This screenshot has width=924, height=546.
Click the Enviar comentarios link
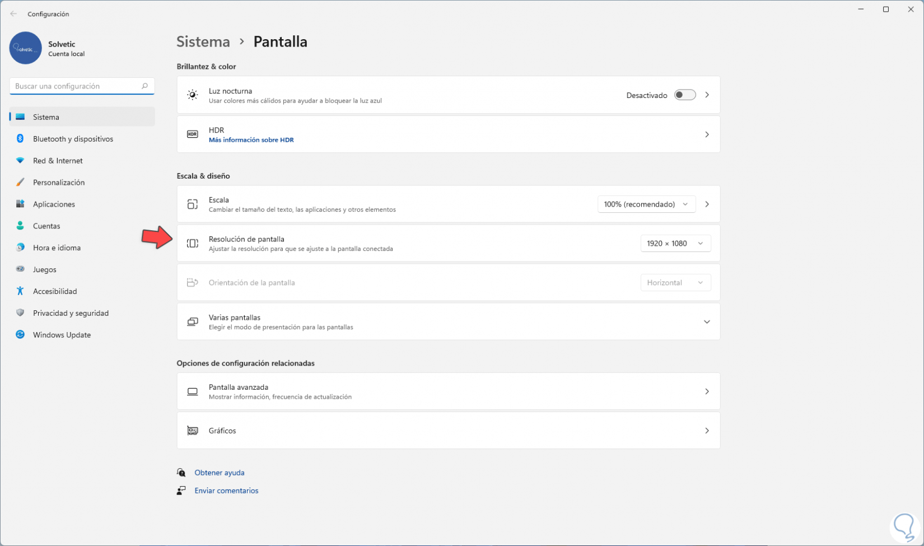pyautogui.click(x=226, y=491)
